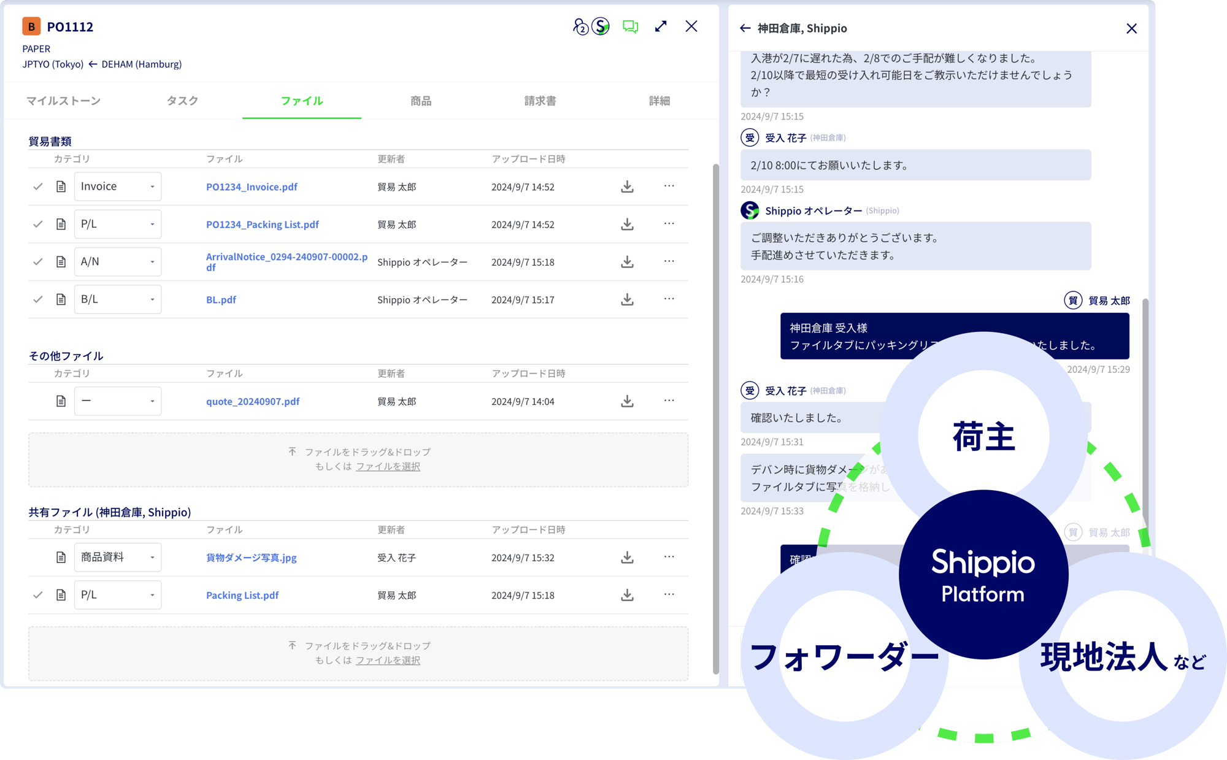The width and height of the screenshot is (1227, 760).
Task: Open the P/L dropdown for shared Packing List.pdf
Action: point(118,595)
